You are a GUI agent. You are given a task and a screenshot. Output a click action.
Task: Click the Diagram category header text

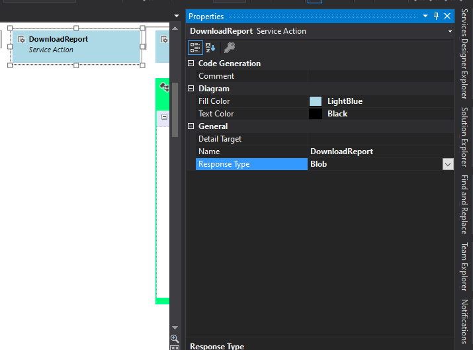coord(214,89)
